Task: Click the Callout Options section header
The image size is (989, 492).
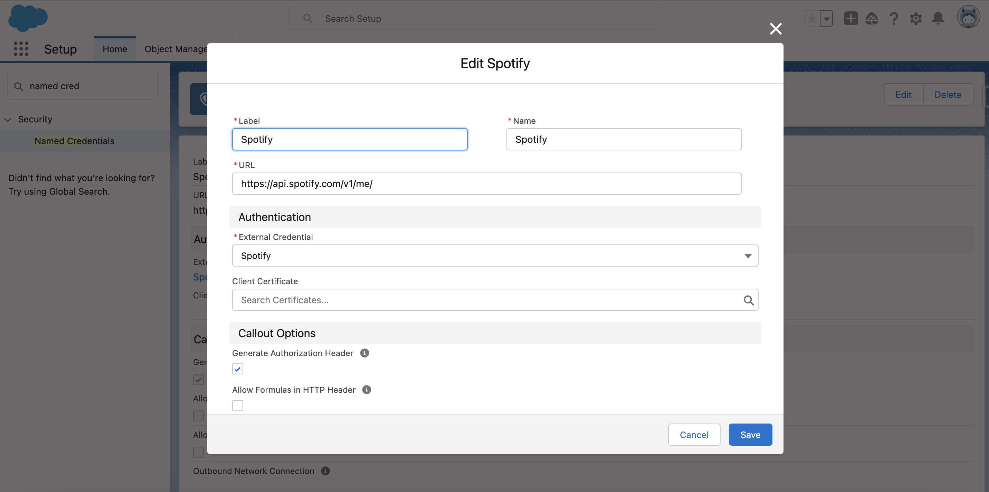Action: (495, 333)
